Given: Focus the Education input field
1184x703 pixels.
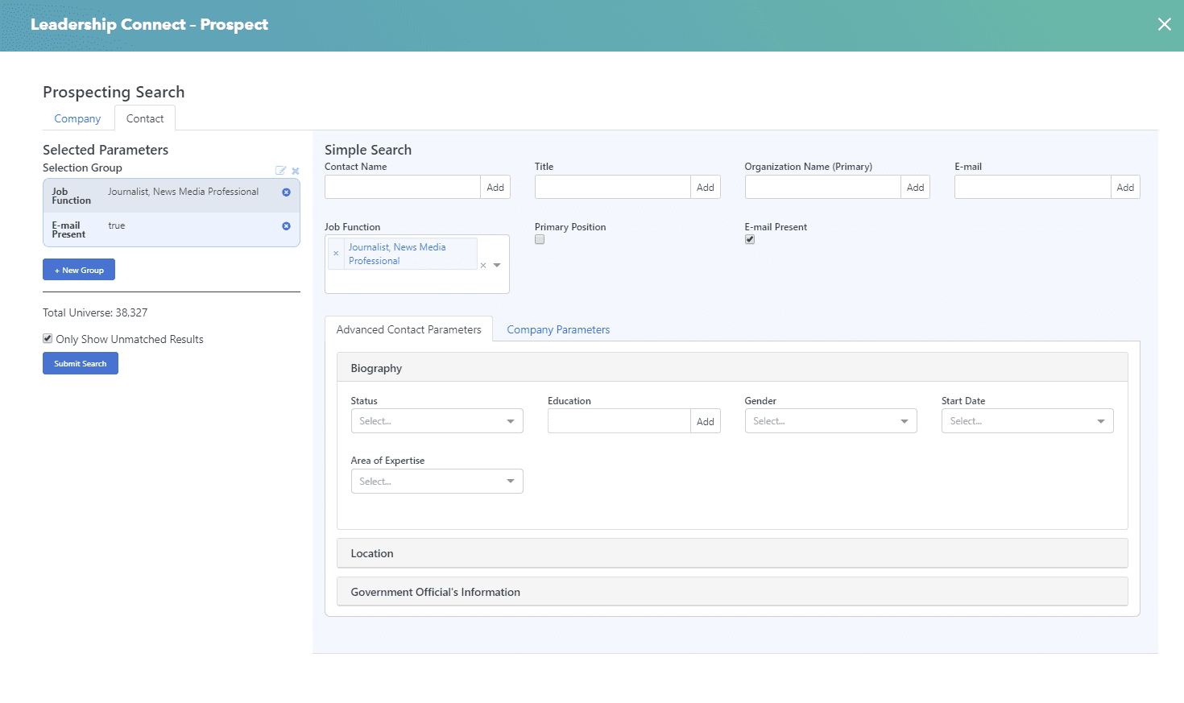Looking at the screenshot, I should [x=619, y=421].
